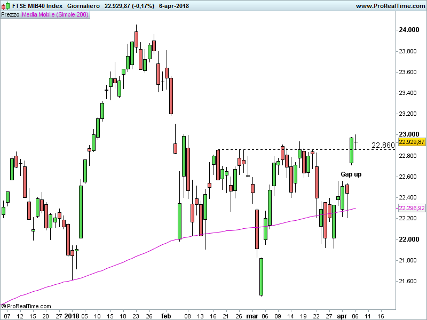This screenshot has height=320, width=427.
Task: Click the 11 date label on time axis
Action: coord(368,316)
